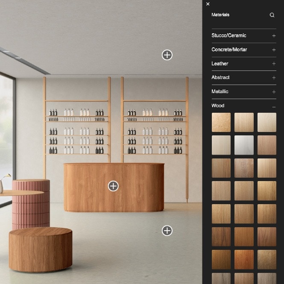The height and width of the screenshot is (284, 284).
Task: Select wood swatch row 5, middle column
Action: click(244, 214)
